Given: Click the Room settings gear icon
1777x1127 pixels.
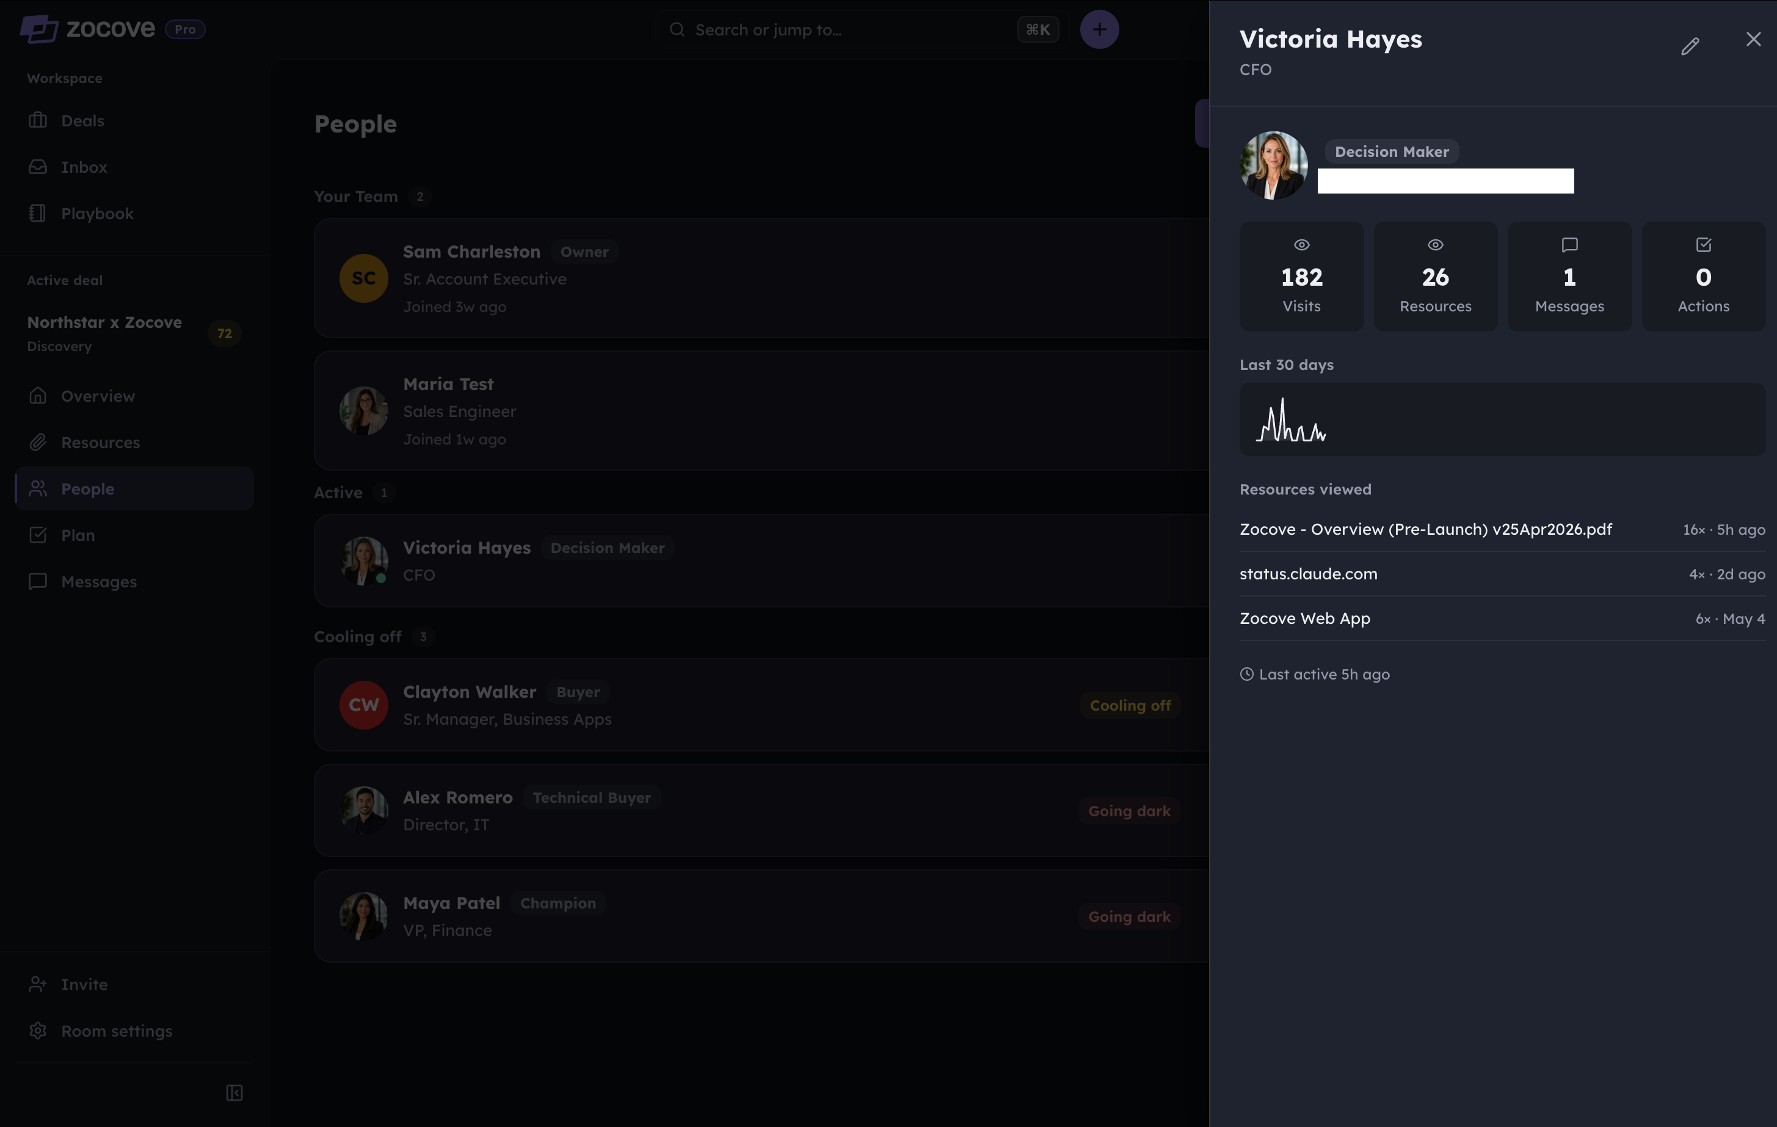Looking at the screenshot, I should click(38, 1031).
